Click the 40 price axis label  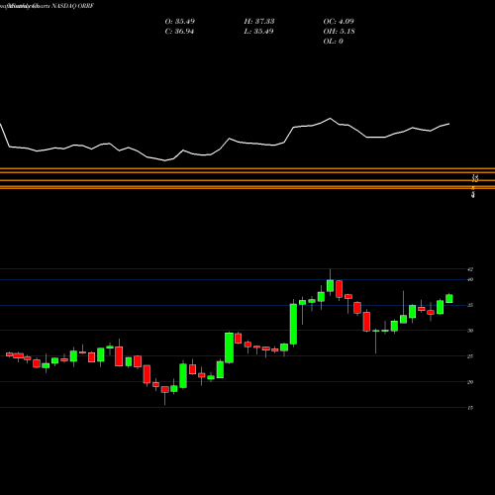pyautogui.click(x=470, y=279)
